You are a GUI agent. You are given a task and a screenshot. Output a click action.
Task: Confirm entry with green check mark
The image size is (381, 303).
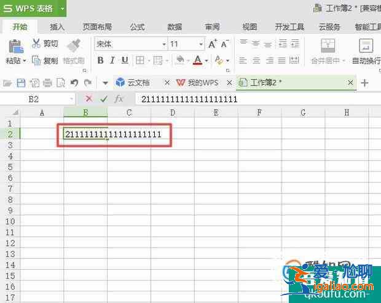click(x=104, y=99)
